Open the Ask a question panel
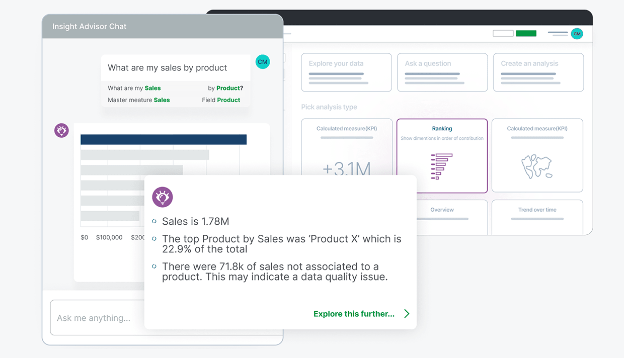Screen dimensions: 624x358 point(442,72)
